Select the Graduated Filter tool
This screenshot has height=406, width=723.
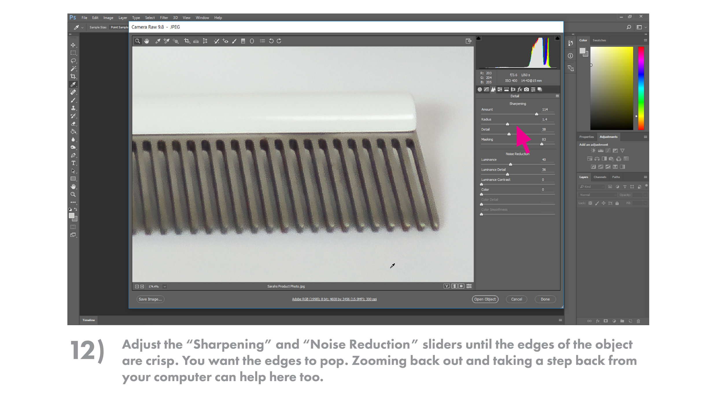tap(243, 41)
